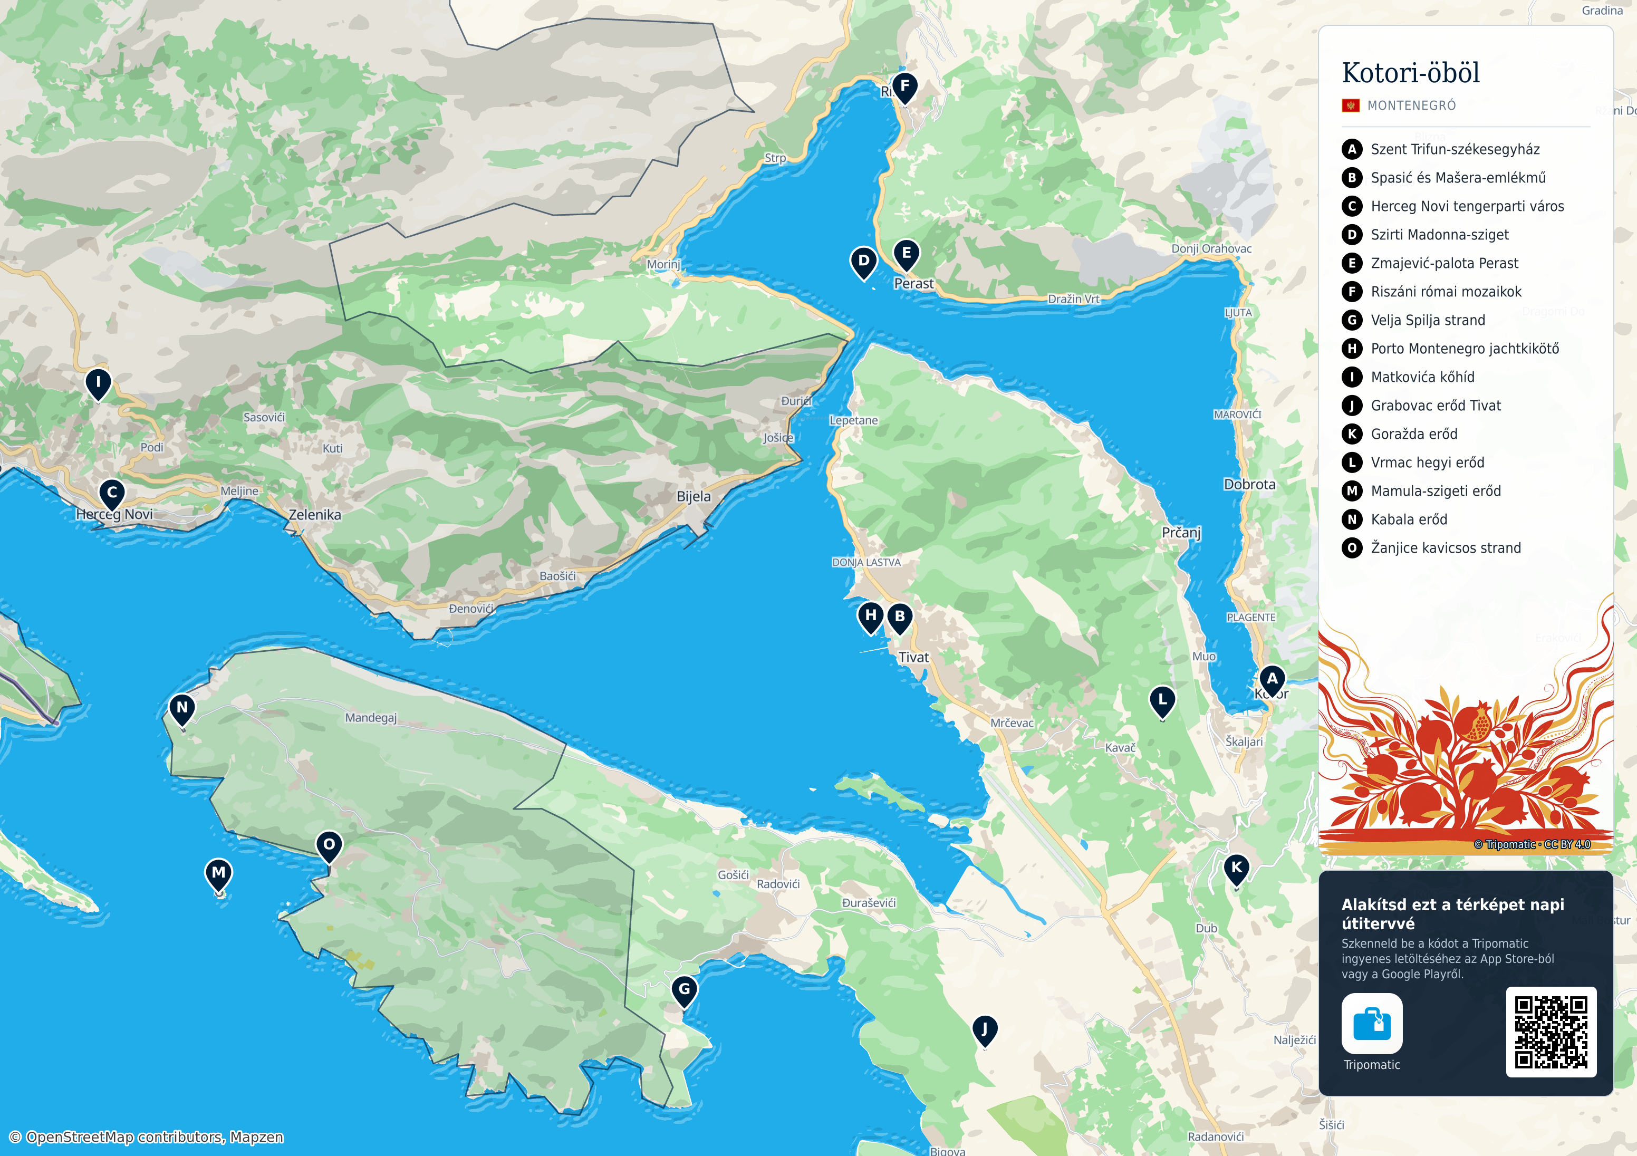Click the Montenegro flag icon
Image resolution: width=1637 pixels, height=1156 pixels.
1351,105
